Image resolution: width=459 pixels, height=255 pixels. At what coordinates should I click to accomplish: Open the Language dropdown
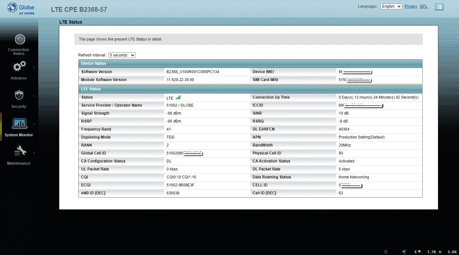pos(391,6)
